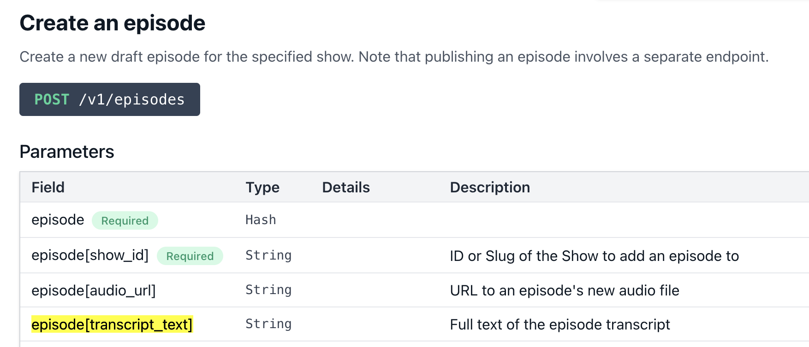Click the 'ID or Slug of the Show' description
The image size is (809, 347).
click(594, 256)
